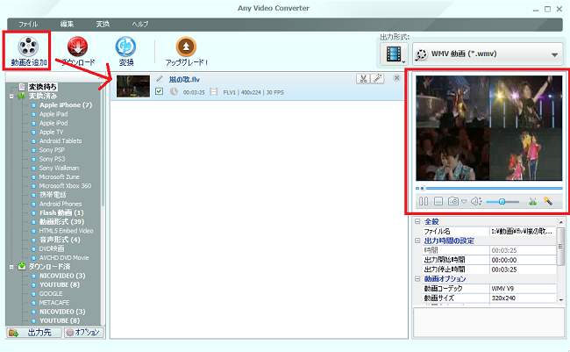
Task: Click the 動画を追加 (Add Video) film reel icon
Action: click(x=28, y=46)
